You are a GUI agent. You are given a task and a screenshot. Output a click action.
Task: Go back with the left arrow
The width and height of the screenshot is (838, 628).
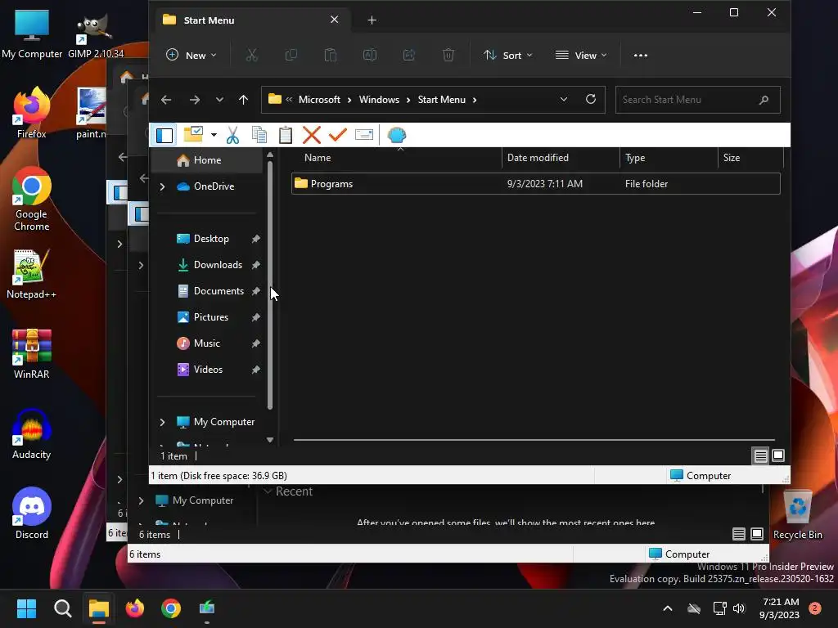point(166,100)
